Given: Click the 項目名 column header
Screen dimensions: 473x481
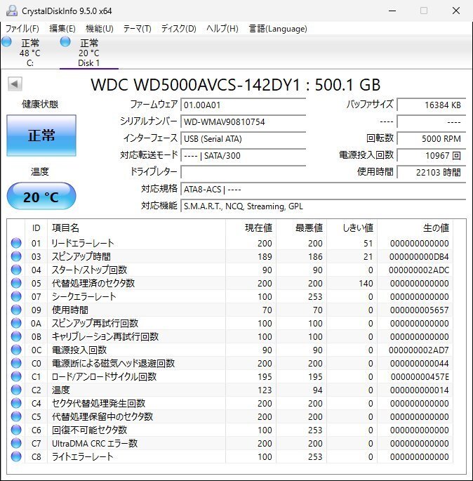Looking at the screenshot, I should click(136, 228).
